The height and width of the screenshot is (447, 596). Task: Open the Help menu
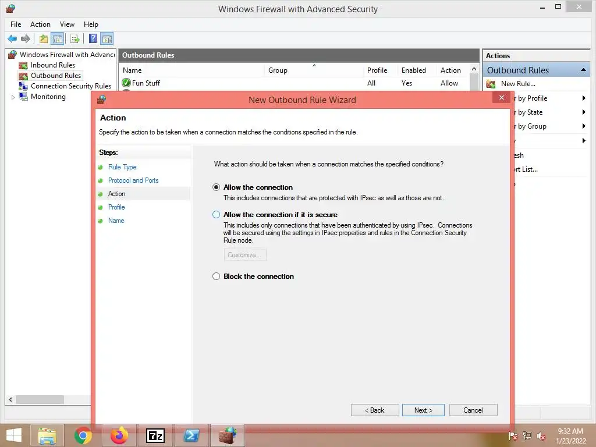coord(91,24)
